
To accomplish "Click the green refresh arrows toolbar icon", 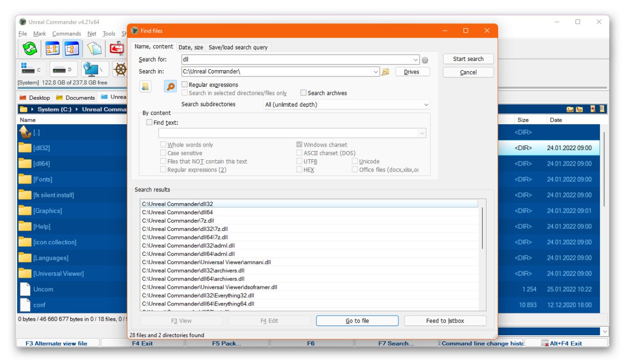I will coord(30,48).
